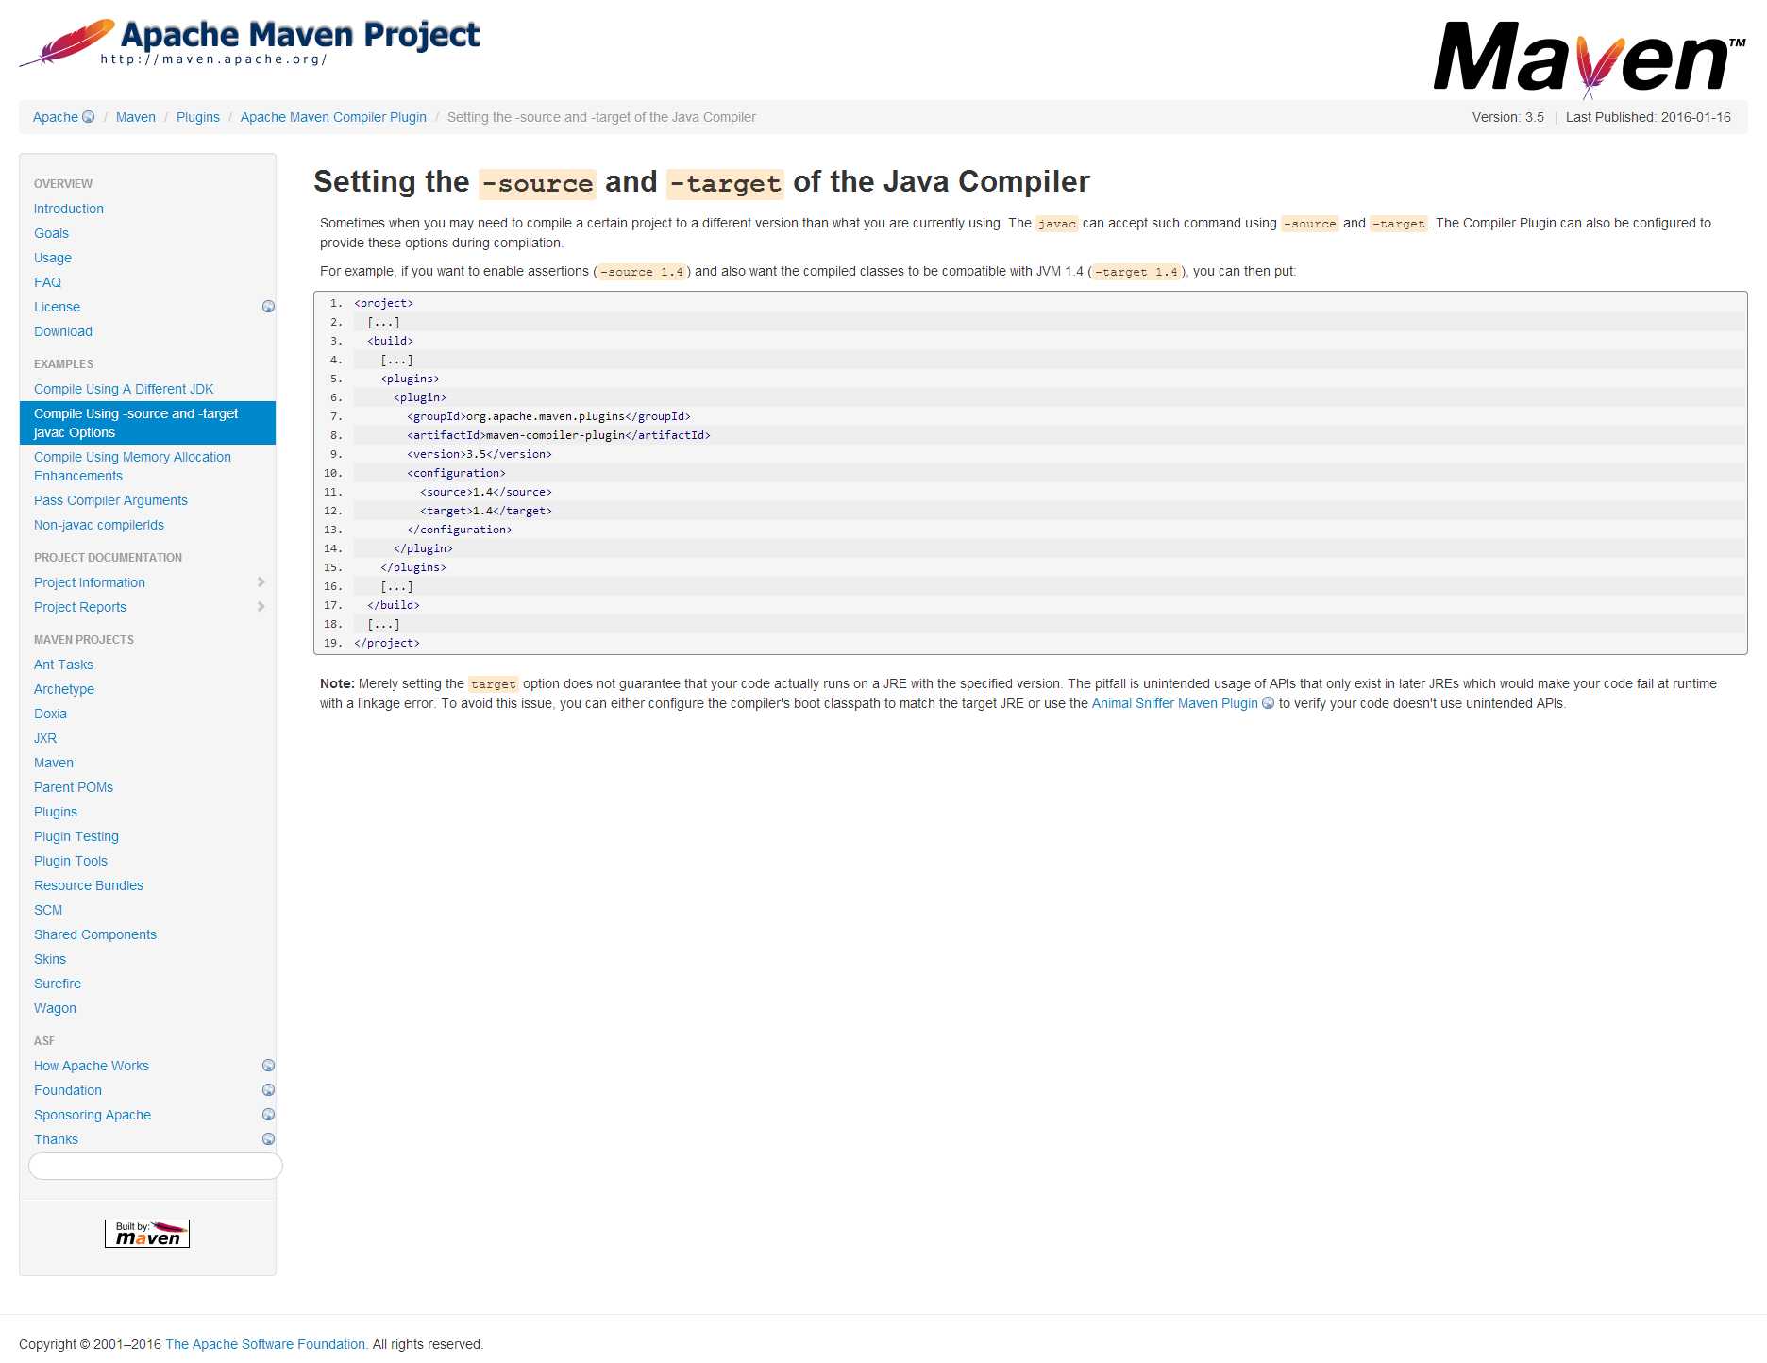The height and width of the screenshot is (1363, 1767).
Task: Click the artifactId maven-compiler-plugin code line
Action: coord(559,435)
